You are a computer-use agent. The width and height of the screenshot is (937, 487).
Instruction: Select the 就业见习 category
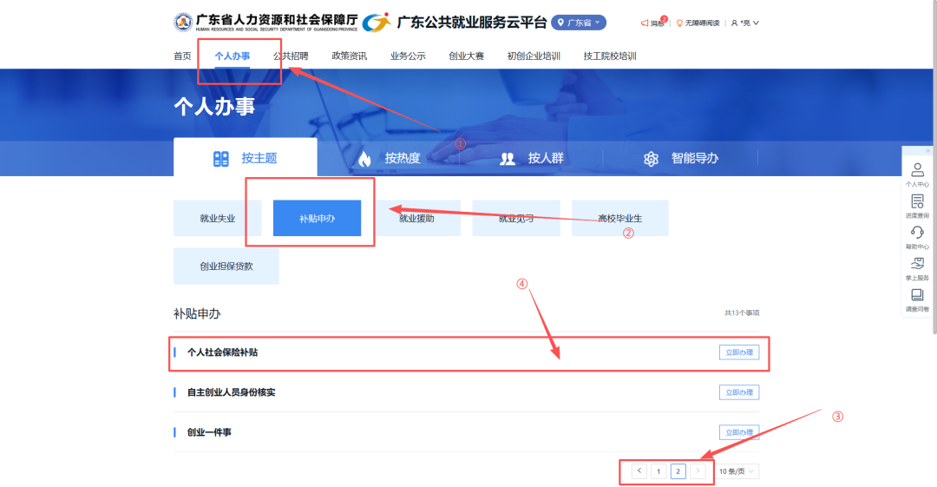(x=515, y=219)
